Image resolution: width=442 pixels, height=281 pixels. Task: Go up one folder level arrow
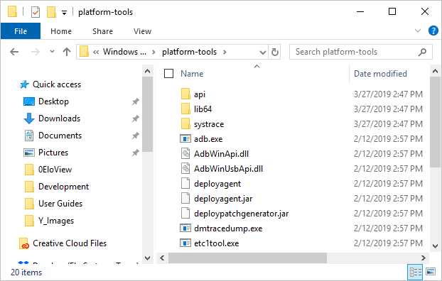67,52
